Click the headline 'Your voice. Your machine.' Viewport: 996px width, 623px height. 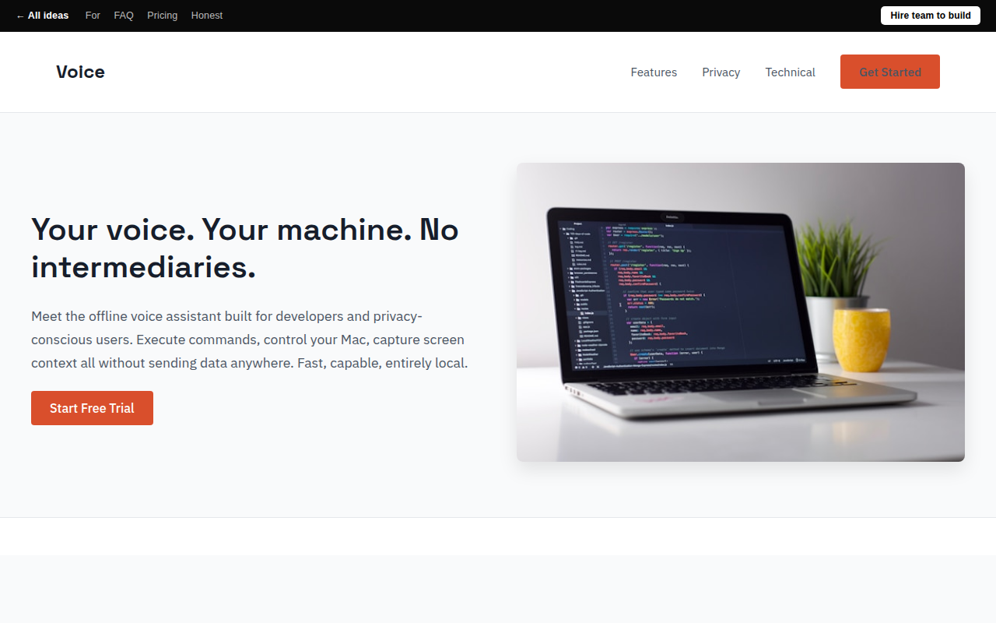[x=245, y=248]
